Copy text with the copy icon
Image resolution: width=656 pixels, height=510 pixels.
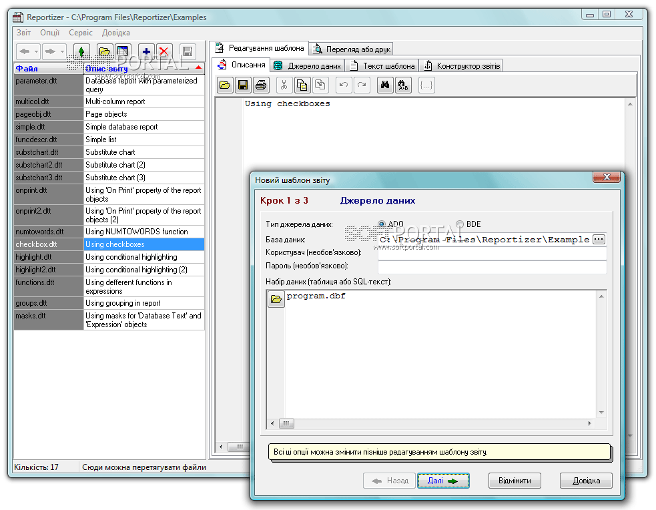pyautogui.click(x=302, y=85)
